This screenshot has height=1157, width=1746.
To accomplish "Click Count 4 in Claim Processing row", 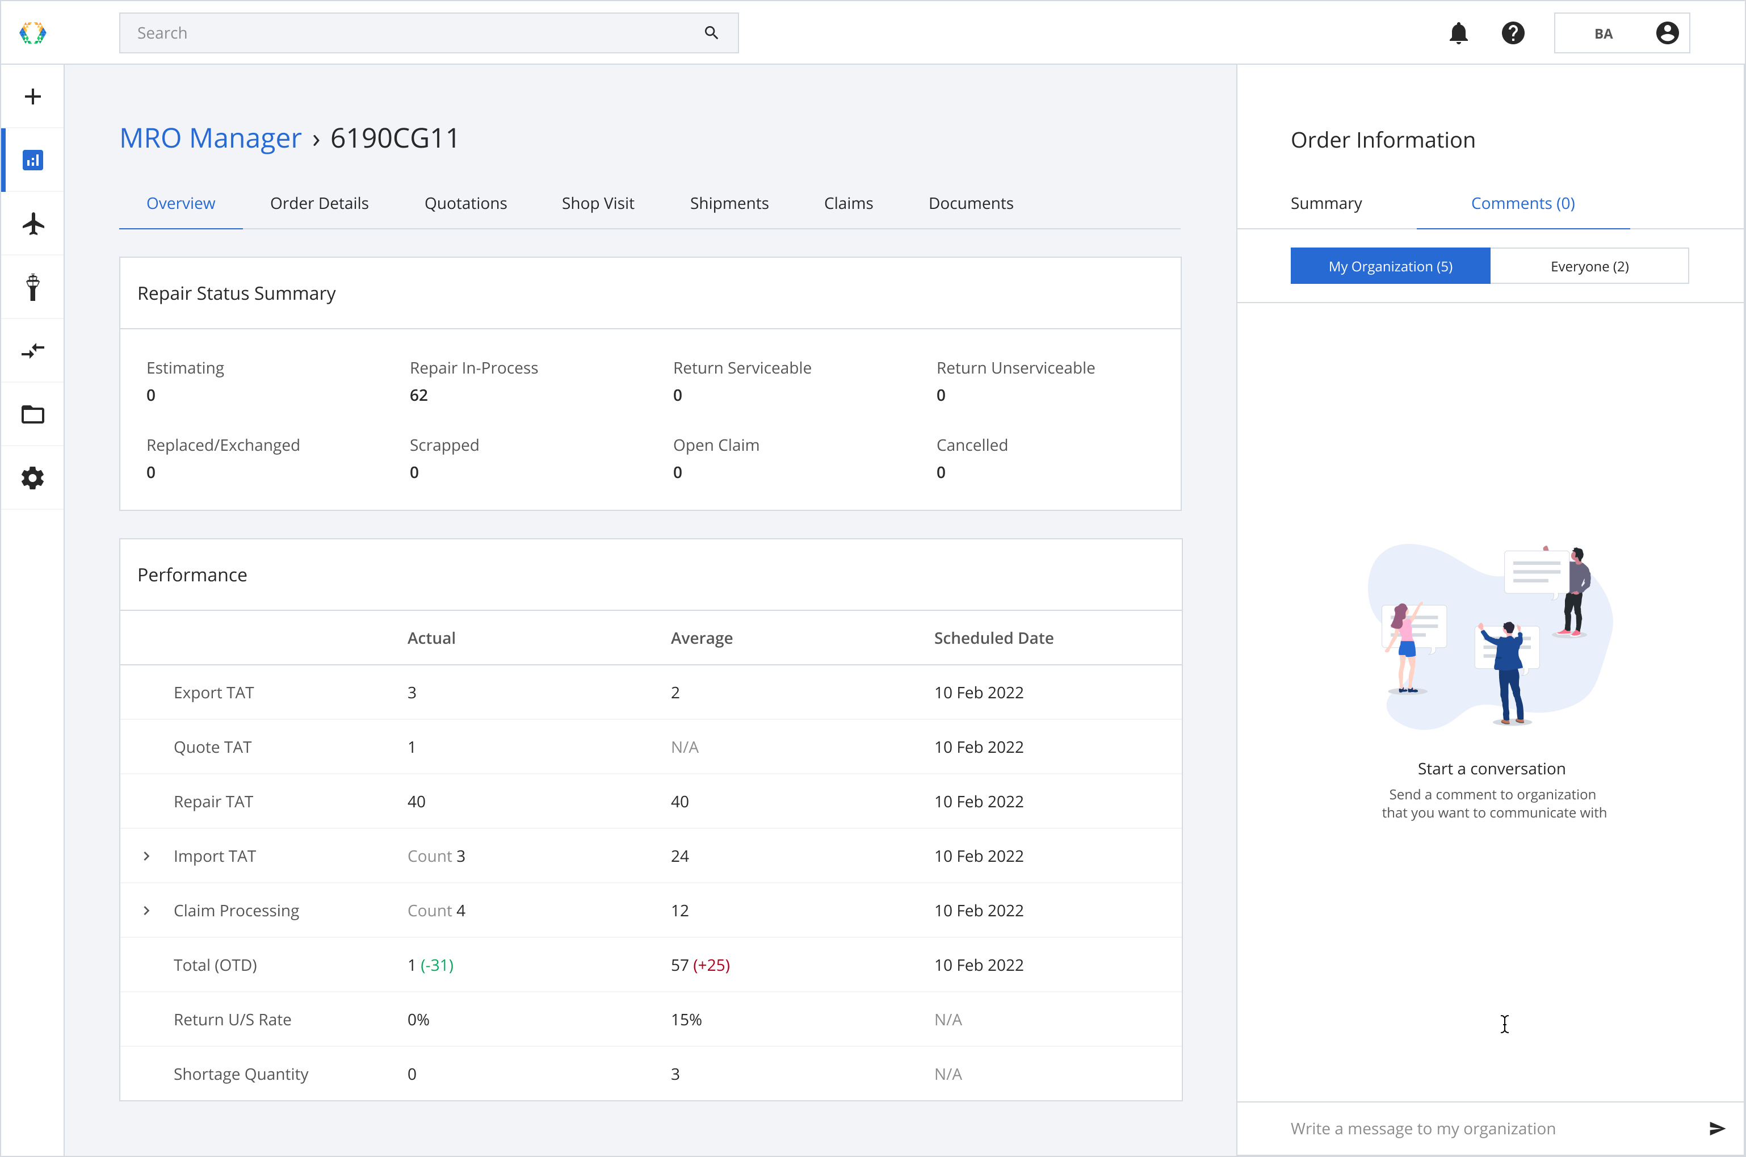I will [436, 911].
